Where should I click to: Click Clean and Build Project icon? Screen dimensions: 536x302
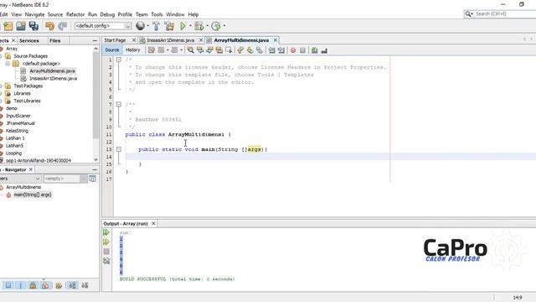tap(169, 26)
